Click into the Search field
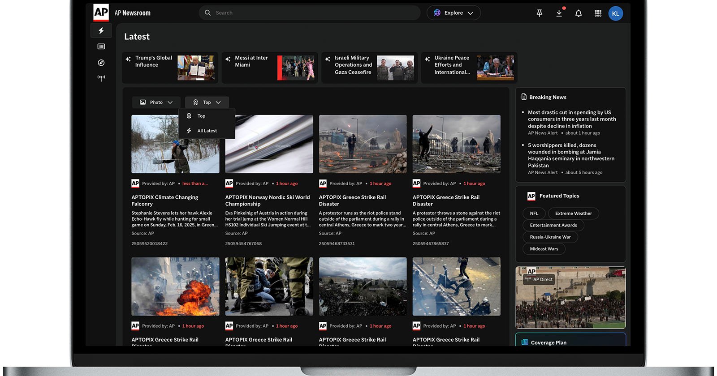Viewport: 717px width, 376px height. point(309,13)
